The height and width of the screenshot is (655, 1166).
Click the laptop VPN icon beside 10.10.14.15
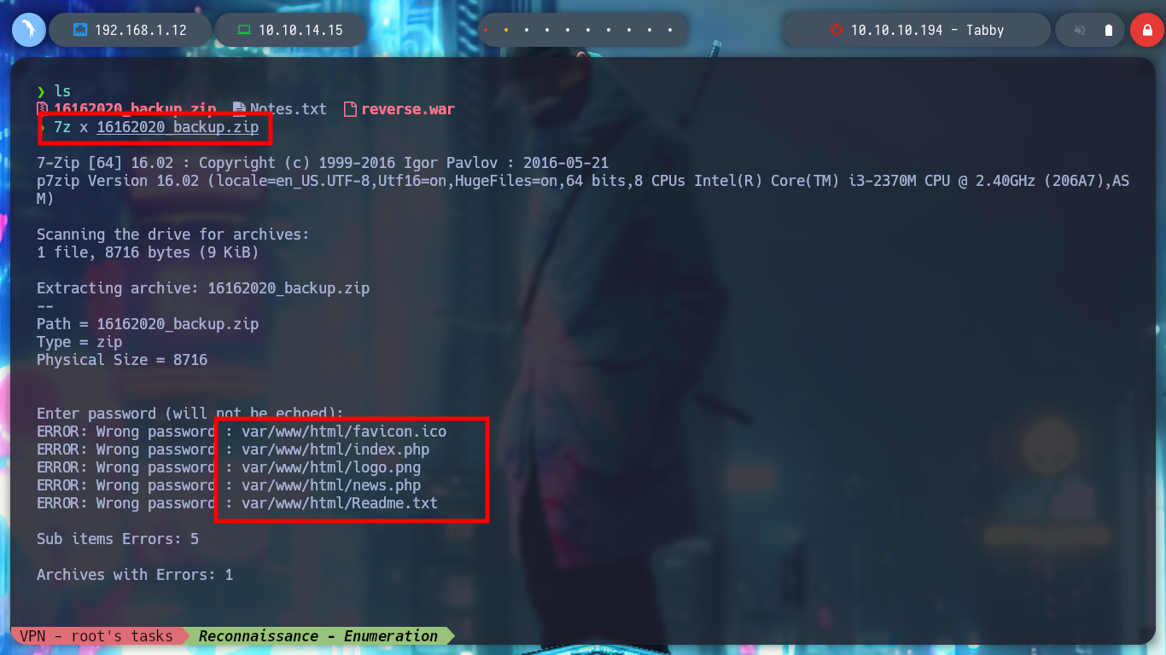point(244,30)
